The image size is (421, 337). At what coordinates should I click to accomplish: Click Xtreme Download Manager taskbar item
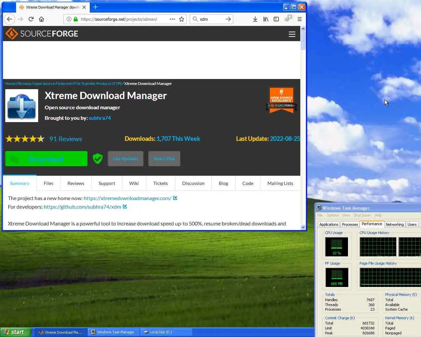click(x=61, y=332)
